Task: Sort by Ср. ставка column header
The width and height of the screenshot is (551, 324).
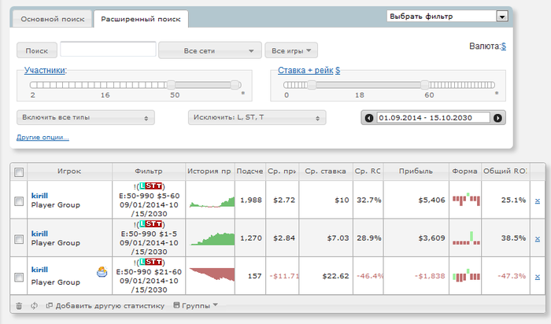Action: click(326, 171)
